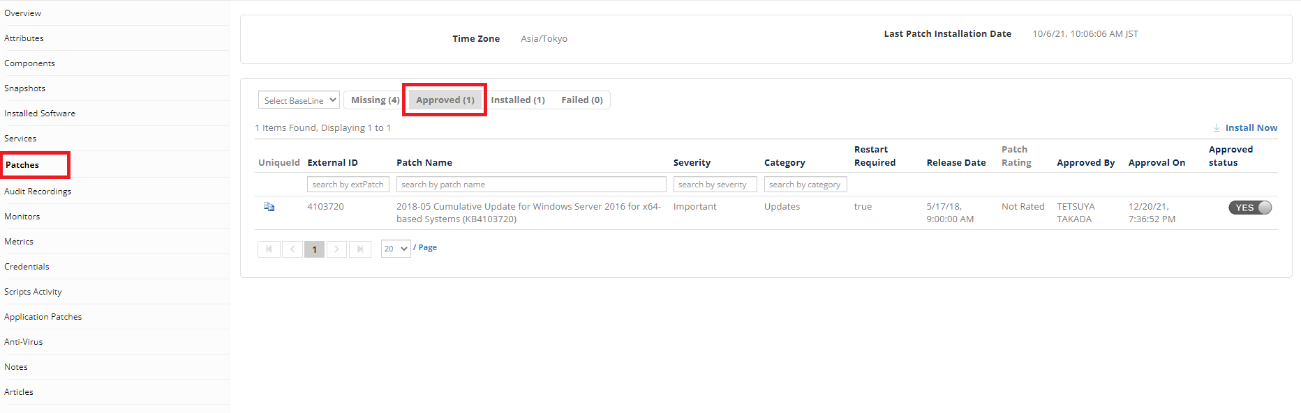Go to previous page arrow icon
This screenshot has height=413, width=1301.
[x=292, y=249]
